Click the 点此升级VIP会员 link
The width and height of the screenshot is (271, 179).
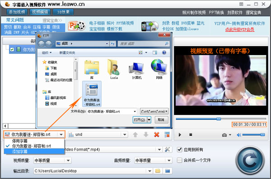point(240,29)
